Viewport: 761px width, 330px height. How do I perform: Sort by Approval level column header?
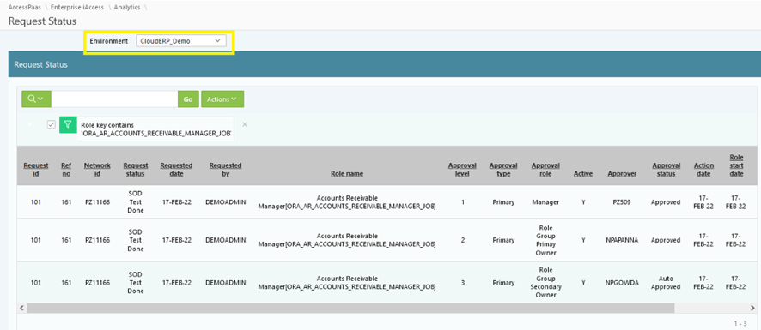click(462, 170)
